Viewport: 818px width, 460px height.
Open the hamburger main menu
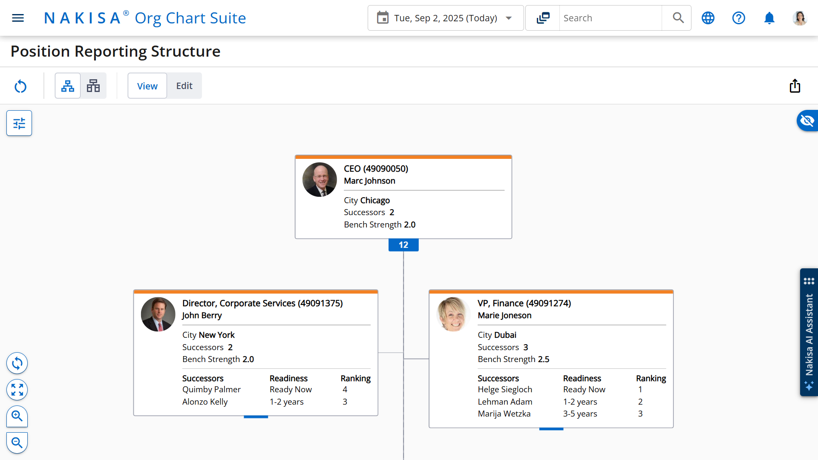point(18,18)
